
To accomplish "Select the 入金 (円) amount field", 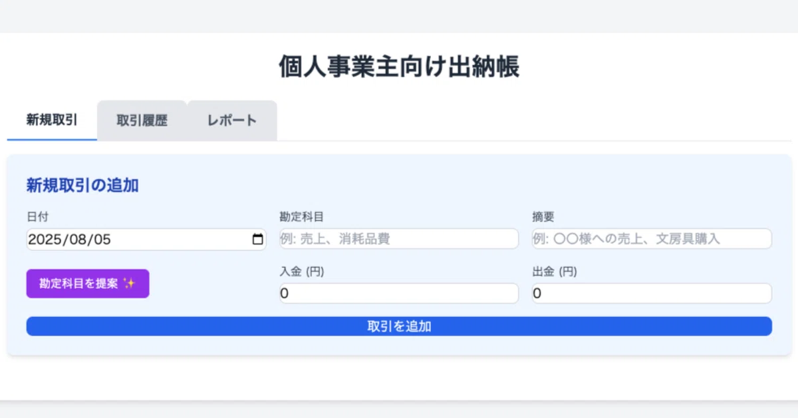I will tap(399, 294).
